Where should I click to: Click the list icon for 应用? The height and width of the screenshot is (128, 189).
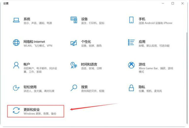click(131, 43)
